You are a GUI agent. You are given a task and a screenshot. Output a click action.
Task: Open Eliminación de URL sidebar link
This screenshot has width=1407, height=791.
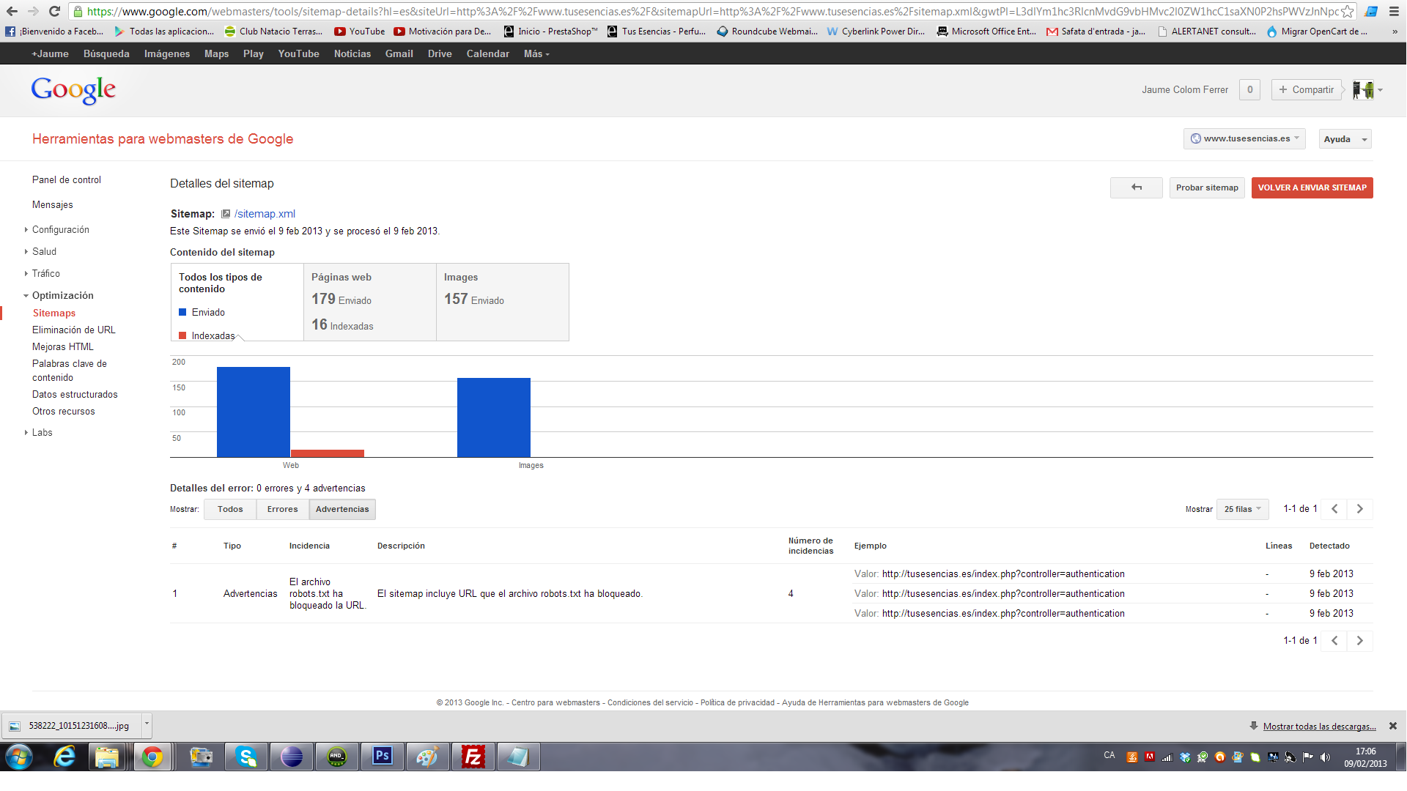pos(73,330)
